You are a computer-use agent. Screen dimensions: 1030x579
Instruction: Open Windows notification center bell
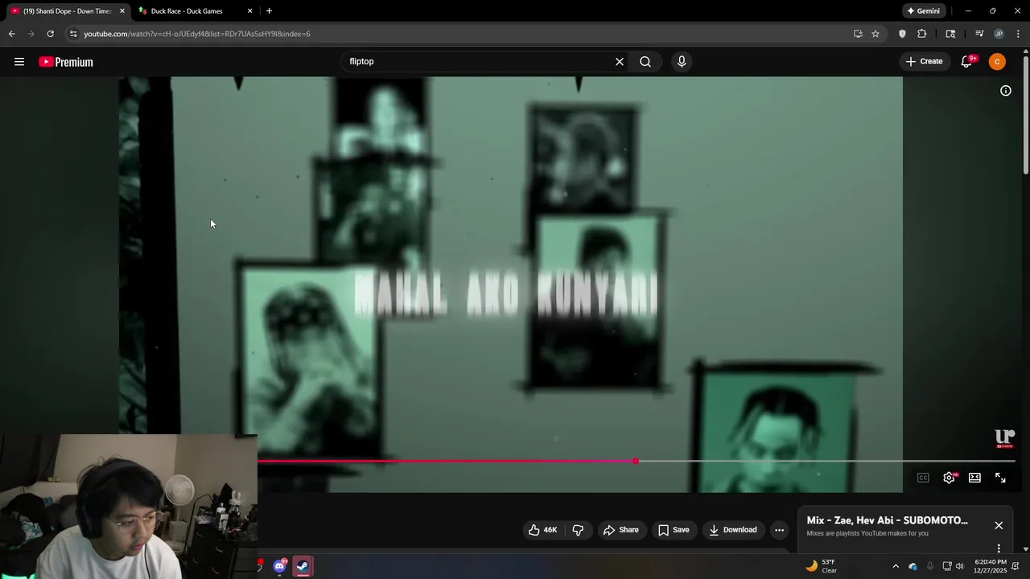click(1016, 566)
